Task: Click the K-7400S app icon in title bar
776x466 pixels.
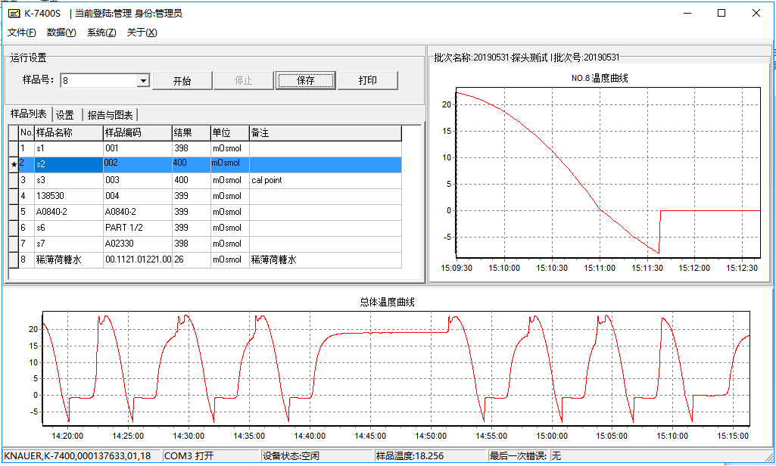Action: [x=14, y=13]
